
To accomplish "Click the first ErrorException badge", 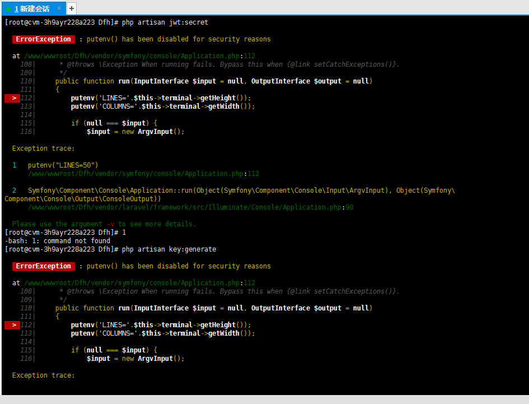I will [43, 39].
